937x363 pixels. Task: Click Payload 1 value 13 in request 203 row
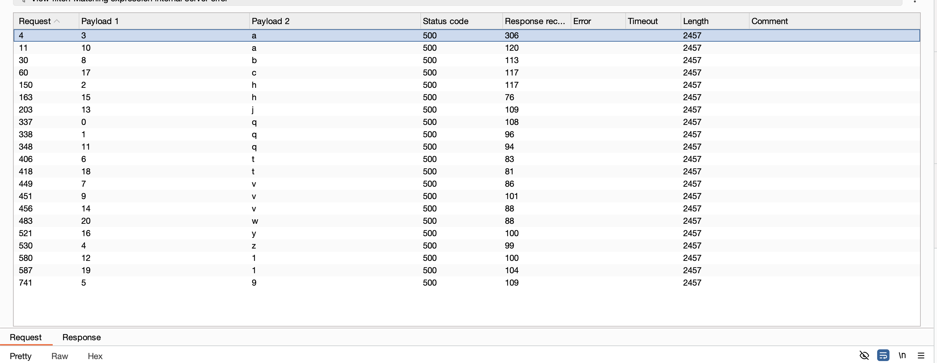[x=86, y=110]
